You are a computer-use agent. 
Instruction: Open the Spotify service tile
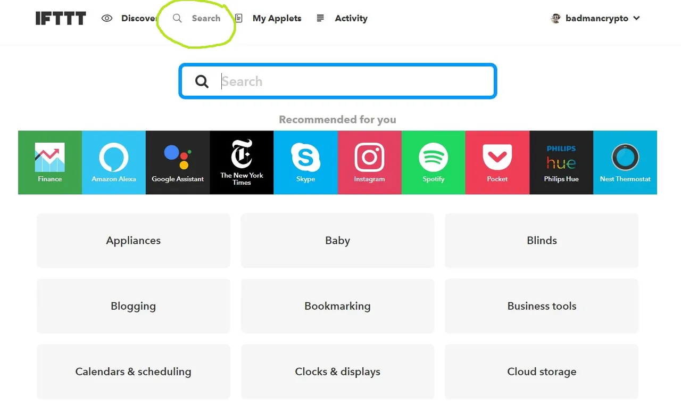[434, 162]
